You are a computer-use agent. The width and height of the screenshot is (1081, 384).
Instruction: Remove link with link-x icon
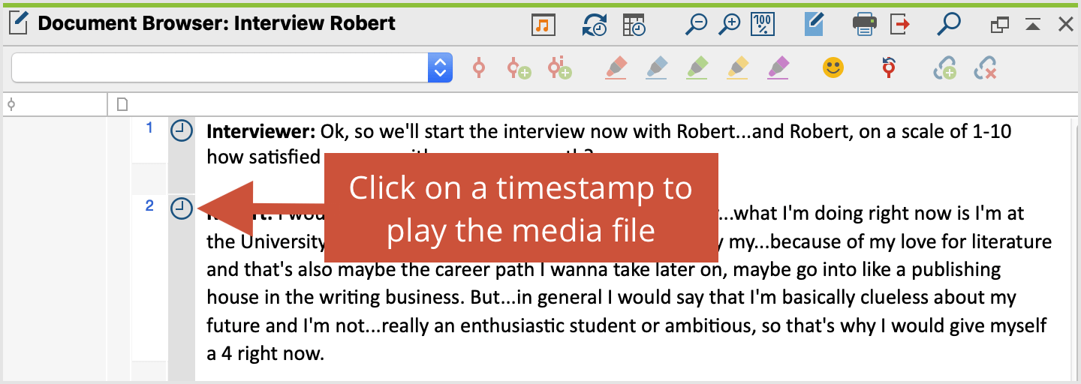tap(984, 69)
